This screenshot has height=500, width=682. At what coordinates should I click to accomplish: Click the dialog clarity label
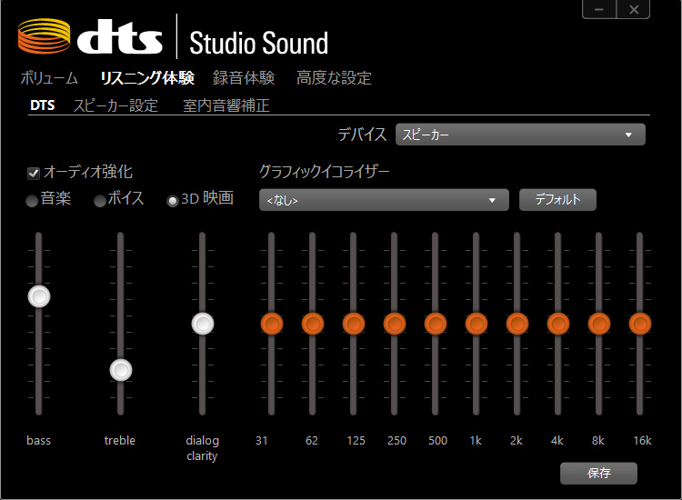[202, 448]
